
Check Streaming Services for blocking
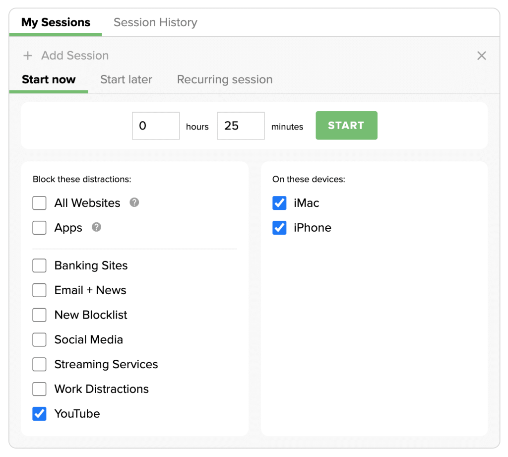coord(39,364)
